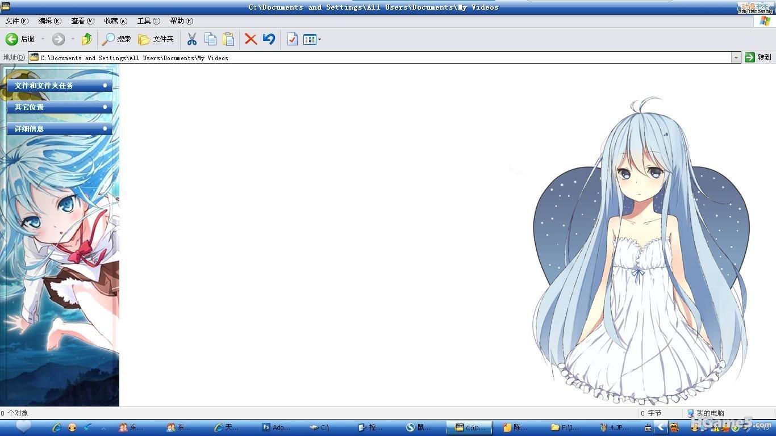Click the active C:\D… taskbar button
This screenshot has height=436, width=776.
tap(469, 427)
